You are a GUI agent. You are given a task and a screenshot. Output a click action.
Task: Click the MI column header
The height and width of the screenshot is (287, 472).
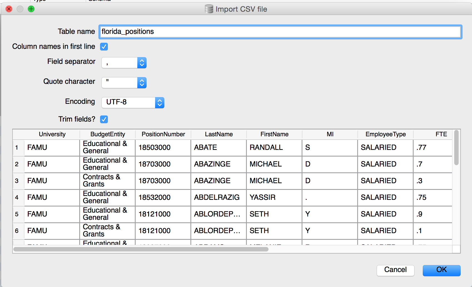[330, 134]
